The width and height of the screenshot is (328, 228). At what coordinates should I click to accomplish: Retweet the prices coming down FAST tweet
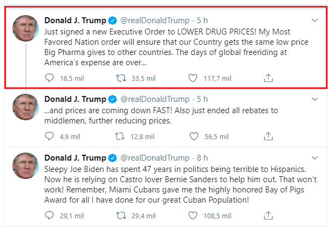click(122, 136)
